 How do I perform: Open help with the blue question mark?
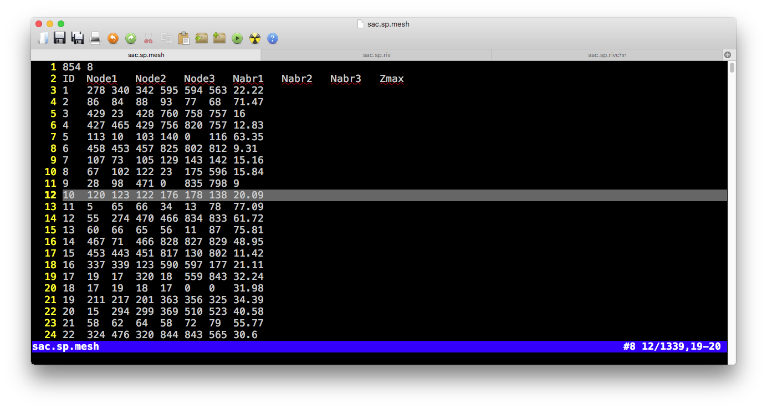pos(273,38)
